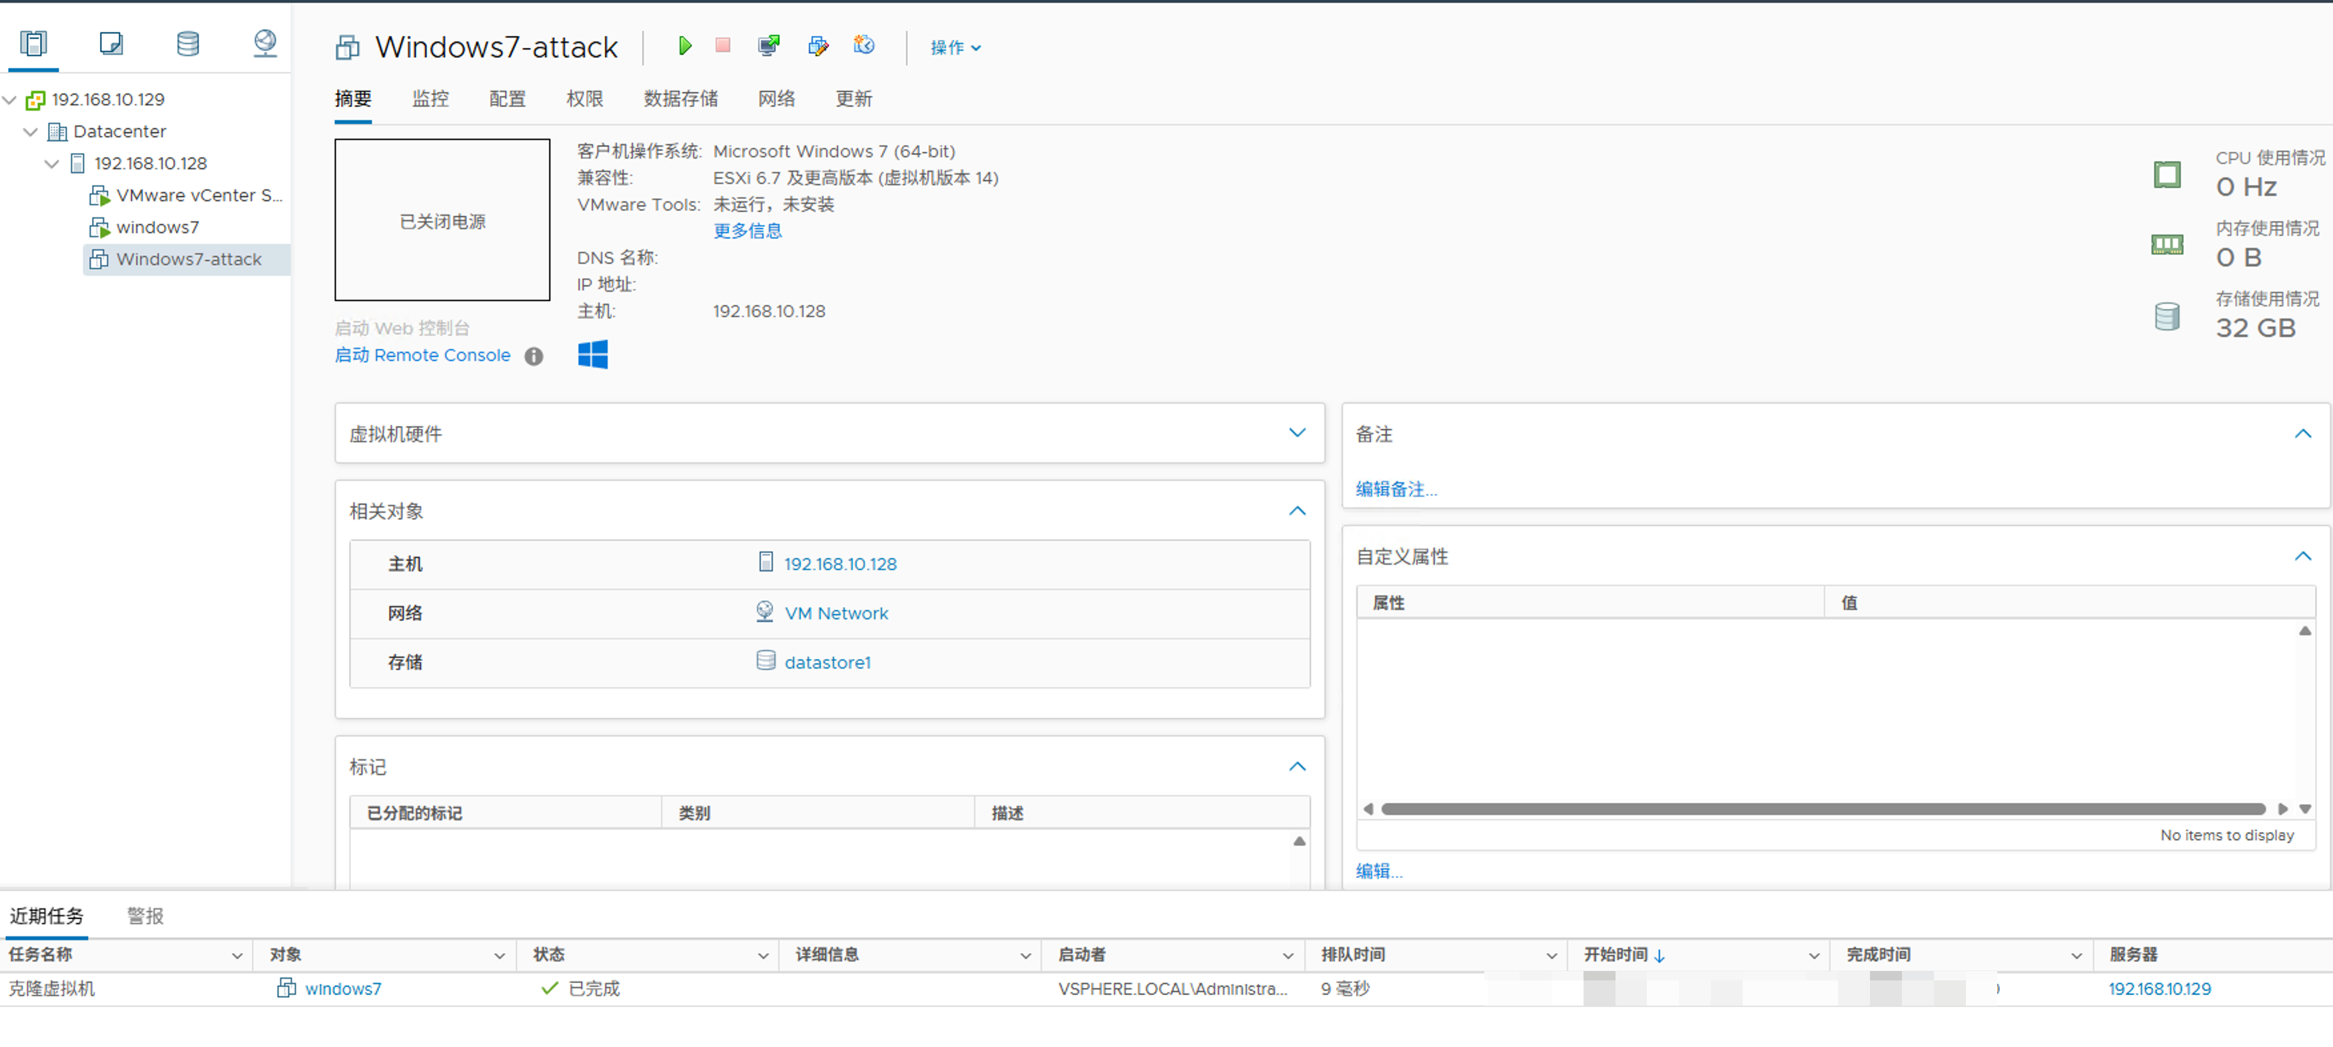
Task: Click the red Power Off icon
Action: [x=723, y=45]
